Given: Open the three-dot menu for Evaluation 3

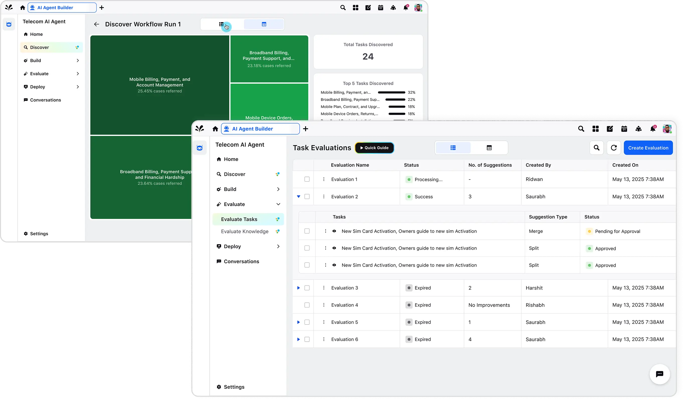Looking at the screenshot, I should point(324,288).
